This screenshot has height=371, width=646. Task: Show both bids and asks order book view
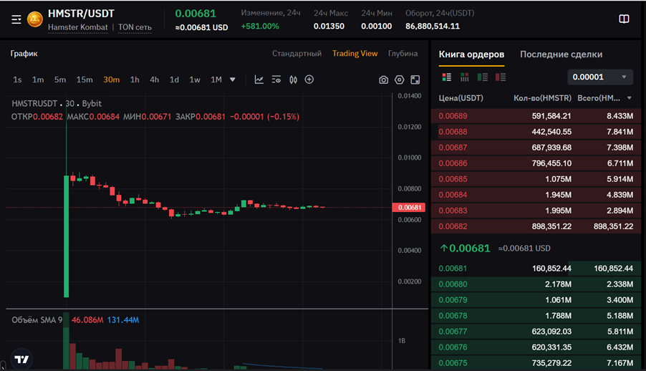pos(447,77)
